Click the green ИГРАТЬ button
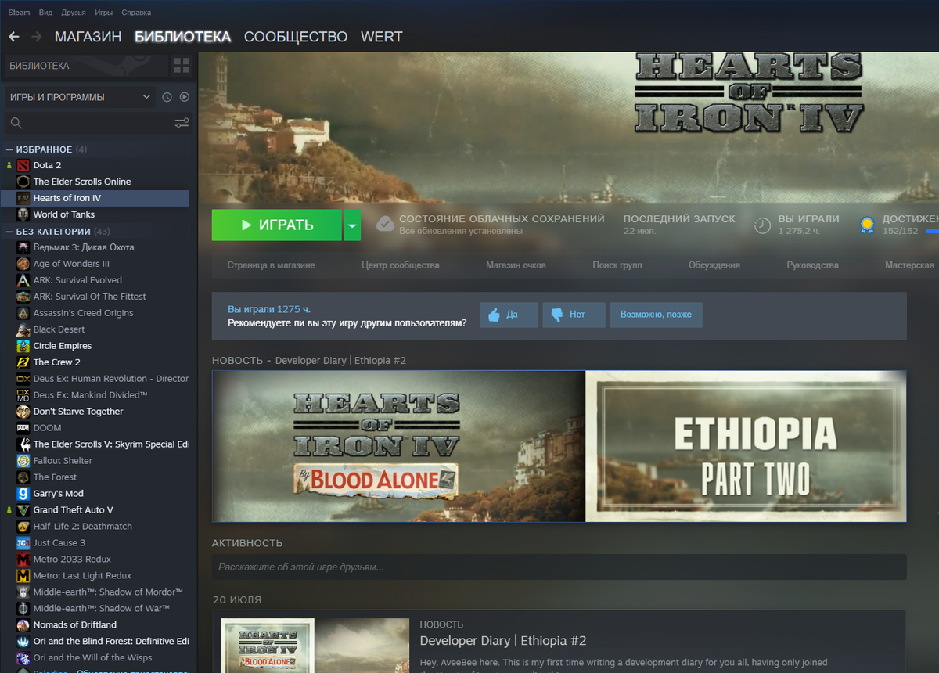The height and width of the screenshot is (673, 939). tap(277, 225)
